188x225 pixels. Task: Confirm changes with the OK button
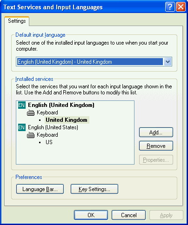(x=91, y=215)
